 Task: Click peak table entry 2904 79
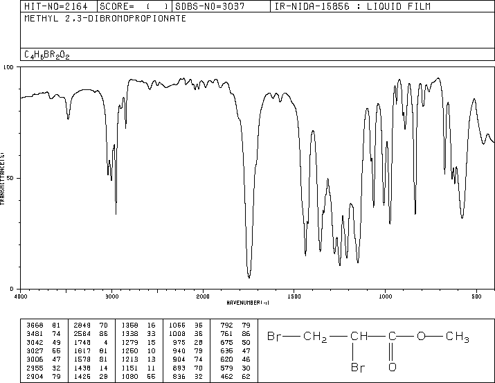(x=43, y=377)
